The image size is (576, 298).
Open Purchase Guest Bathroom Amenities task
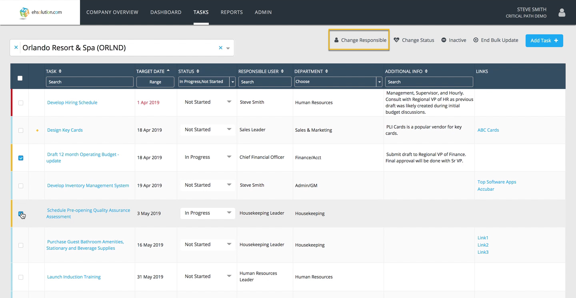point(85,245)
